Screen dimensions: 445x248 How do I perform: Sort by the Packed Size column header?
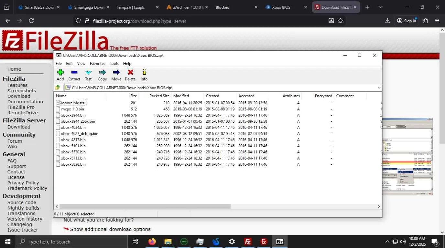coord(155,96)
